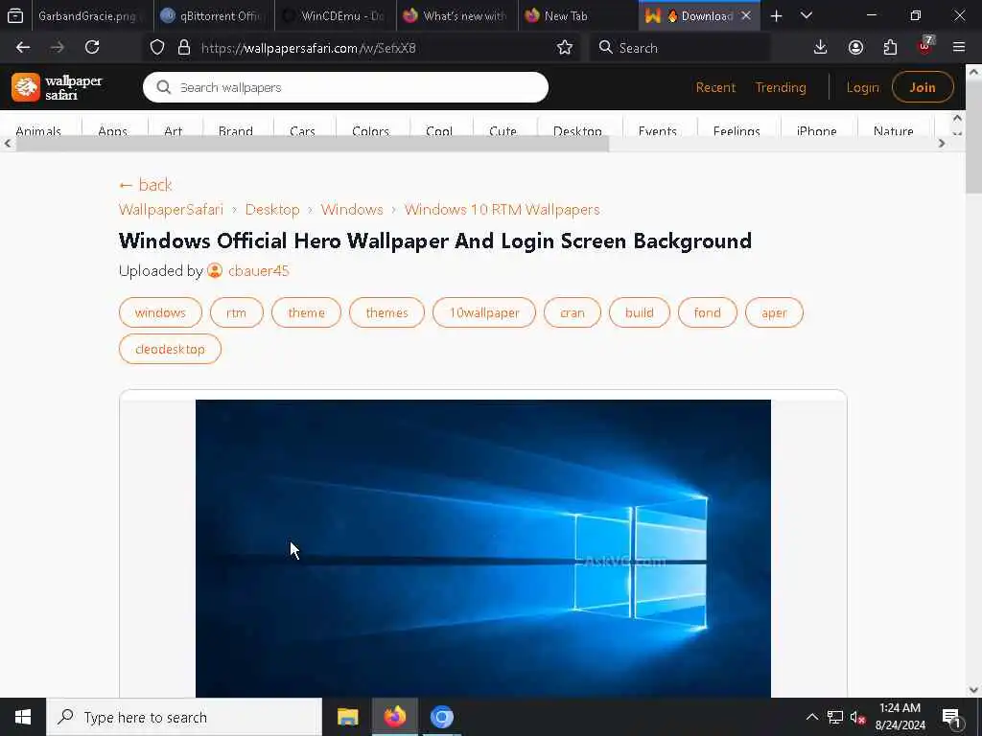Switch to the qBittorrent Official tab
The height and width of the screenshot is (736, 982).
point(213,16)
